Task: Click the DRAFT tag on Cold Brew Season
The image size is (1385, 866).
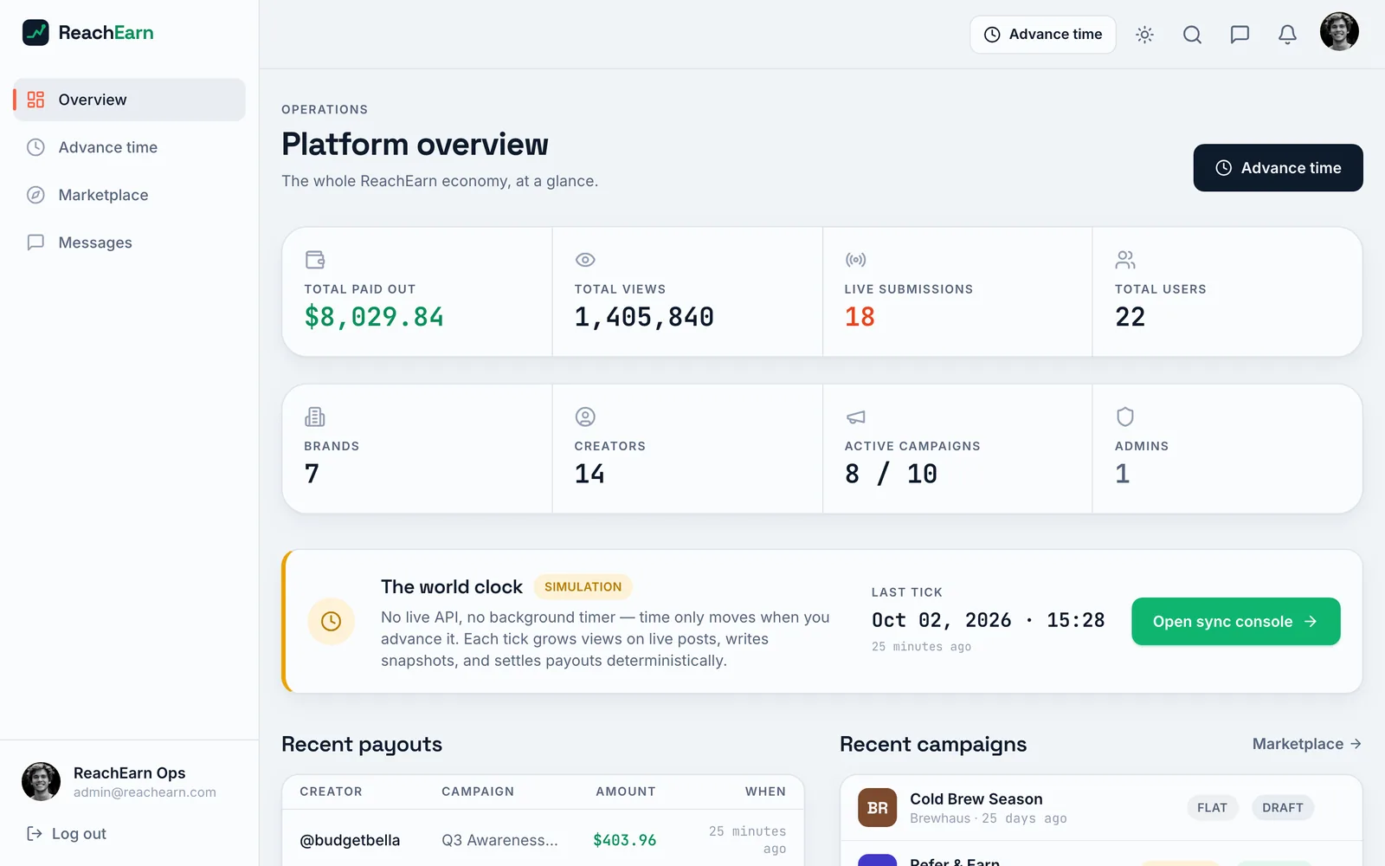Action: click(1282, 808)
